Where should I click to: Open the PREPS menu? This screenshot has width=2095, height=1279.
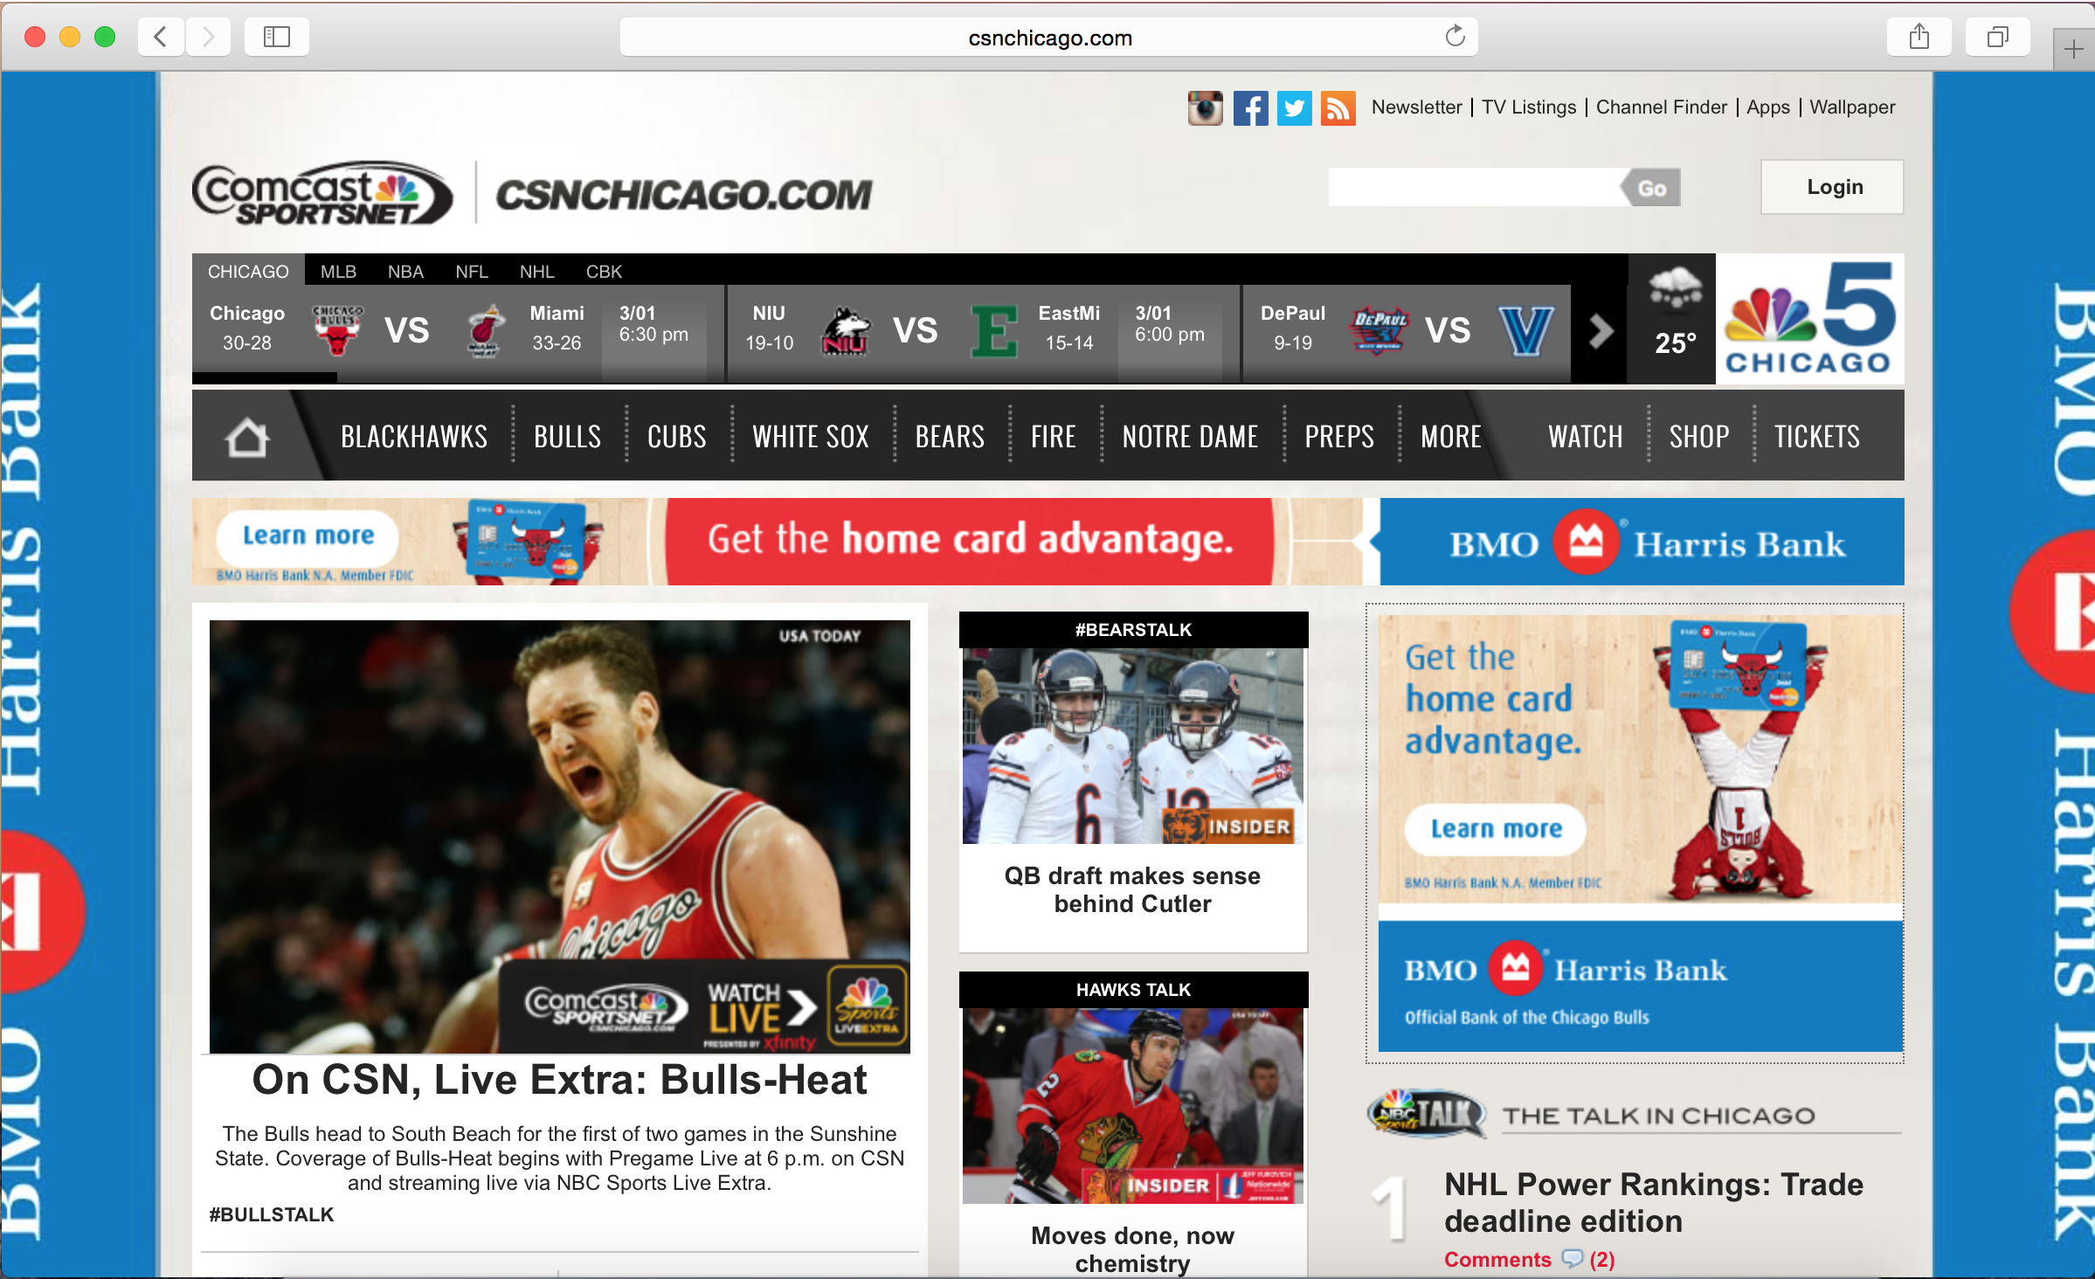[1339, 436]
